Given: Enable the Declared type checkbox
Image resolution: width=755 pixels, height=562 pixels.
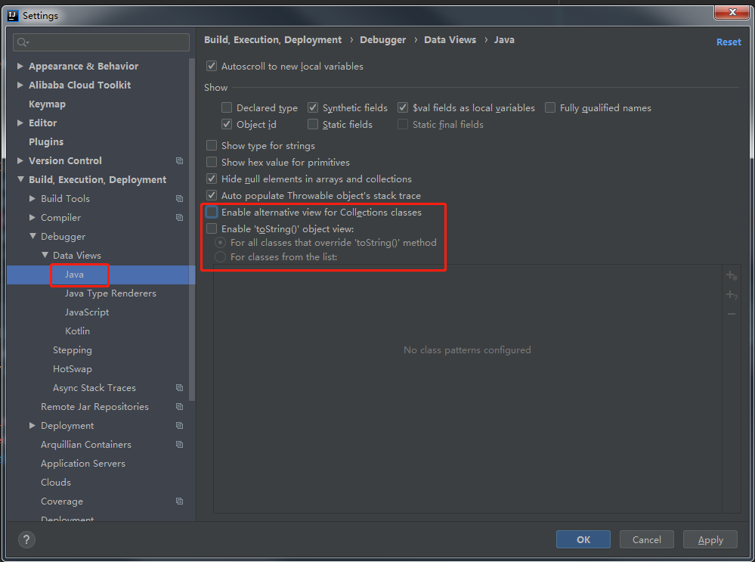Looking at the screenshot, I should point(227,108).
